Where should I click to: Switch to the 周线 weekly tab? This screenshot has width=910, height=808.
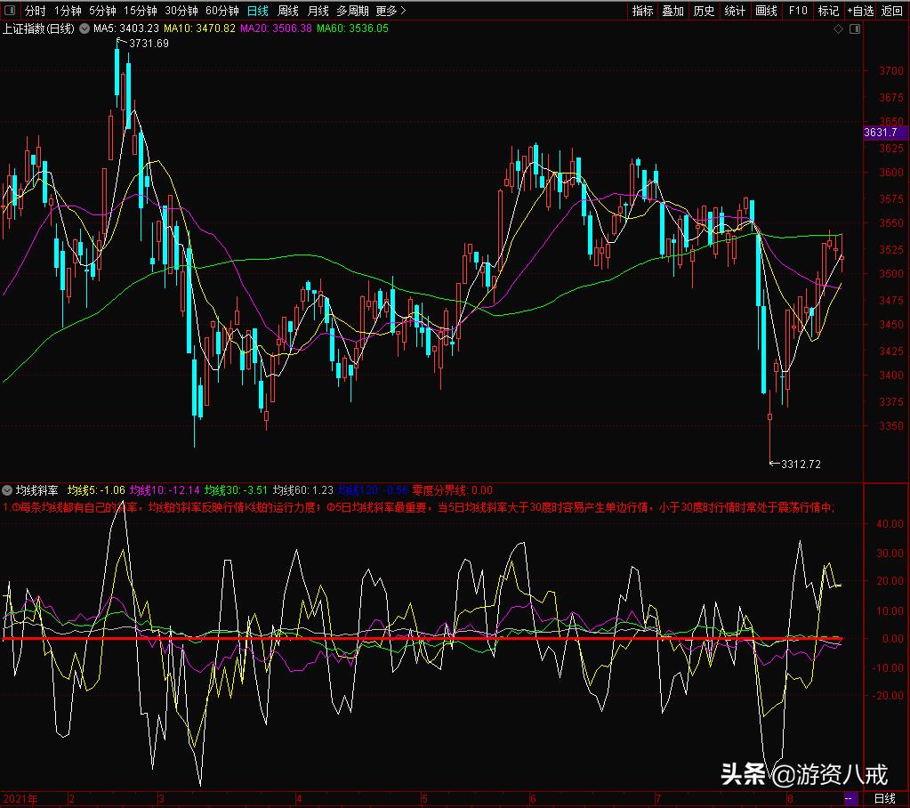[288, 11]
